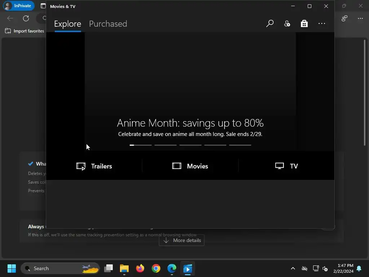The image size is (369, 277).
Task: Open the Purchased tab
Action: coord(108,24)
